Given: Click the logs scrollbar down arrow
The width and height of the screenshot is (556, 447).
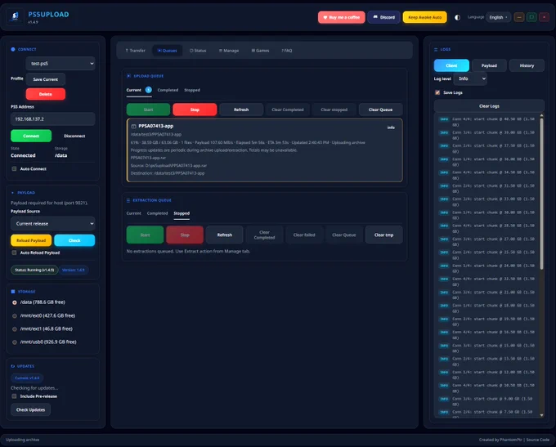Looking at the screenshot, I should click(x=541, y=415).
